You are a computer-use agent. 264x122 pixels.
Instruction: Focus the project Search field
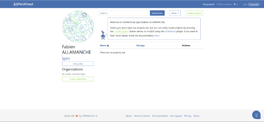124,13
